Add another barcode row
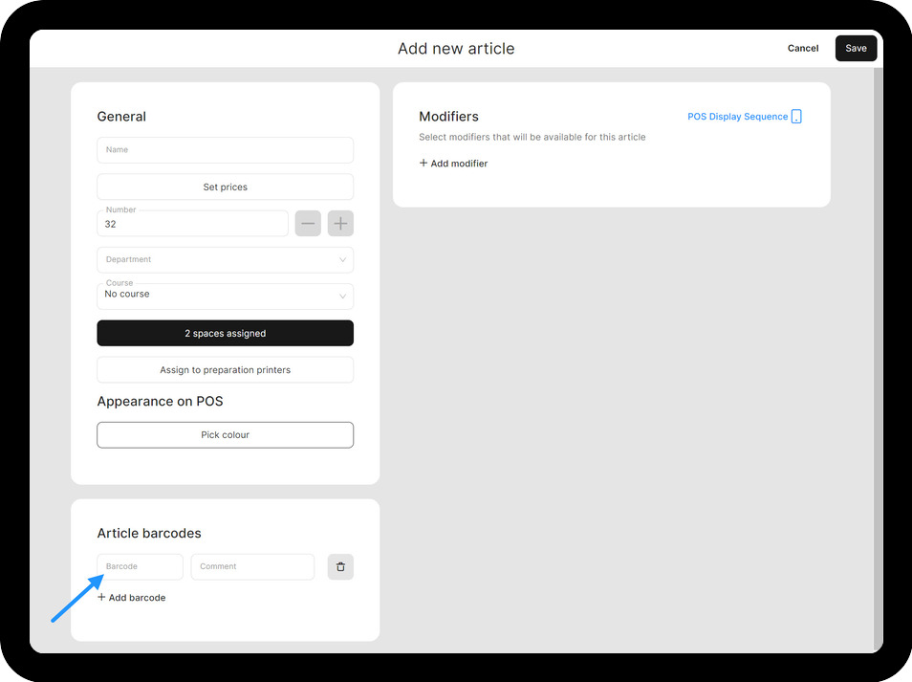 [132, 598]
